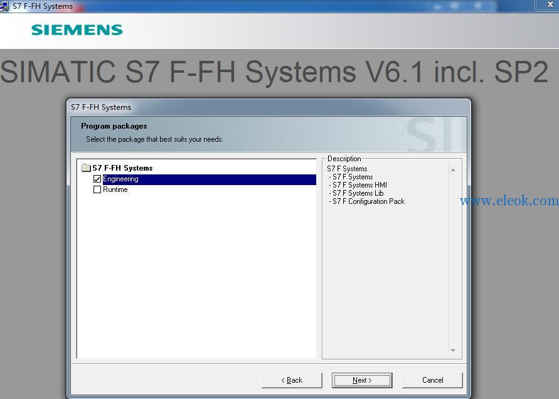Go to the next installation step
559x399 pixels.
click(x=362, y=380)
